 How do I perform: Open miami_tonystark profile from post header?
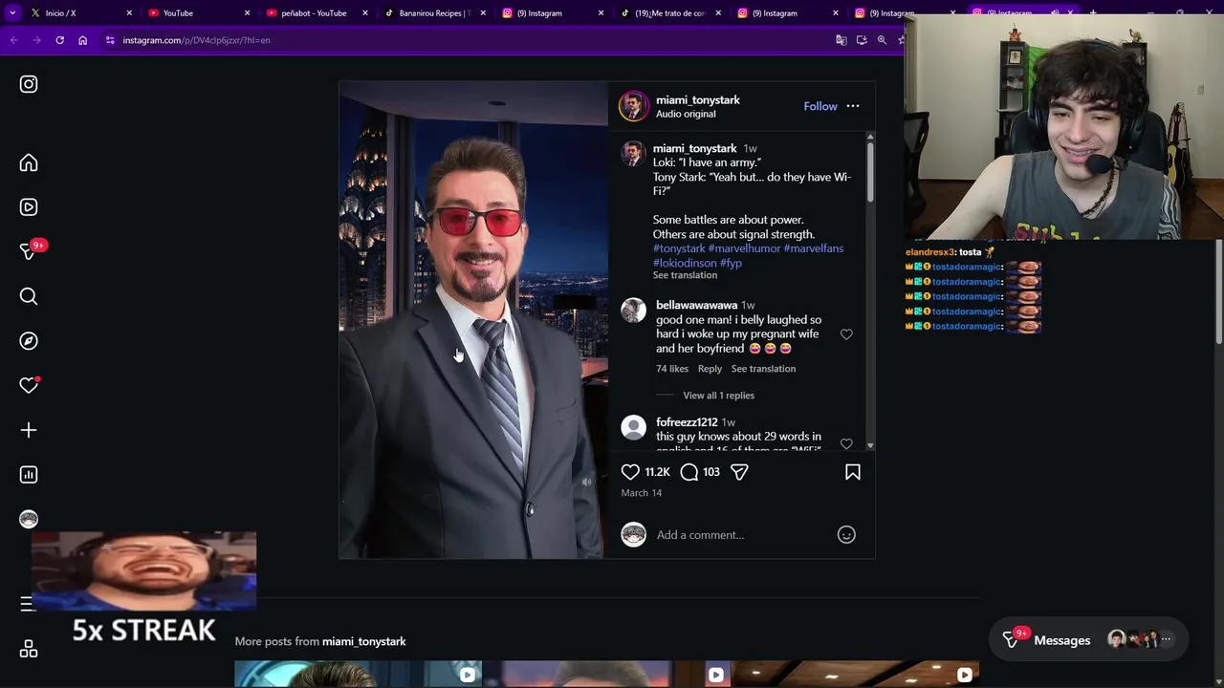click(698, 99)
